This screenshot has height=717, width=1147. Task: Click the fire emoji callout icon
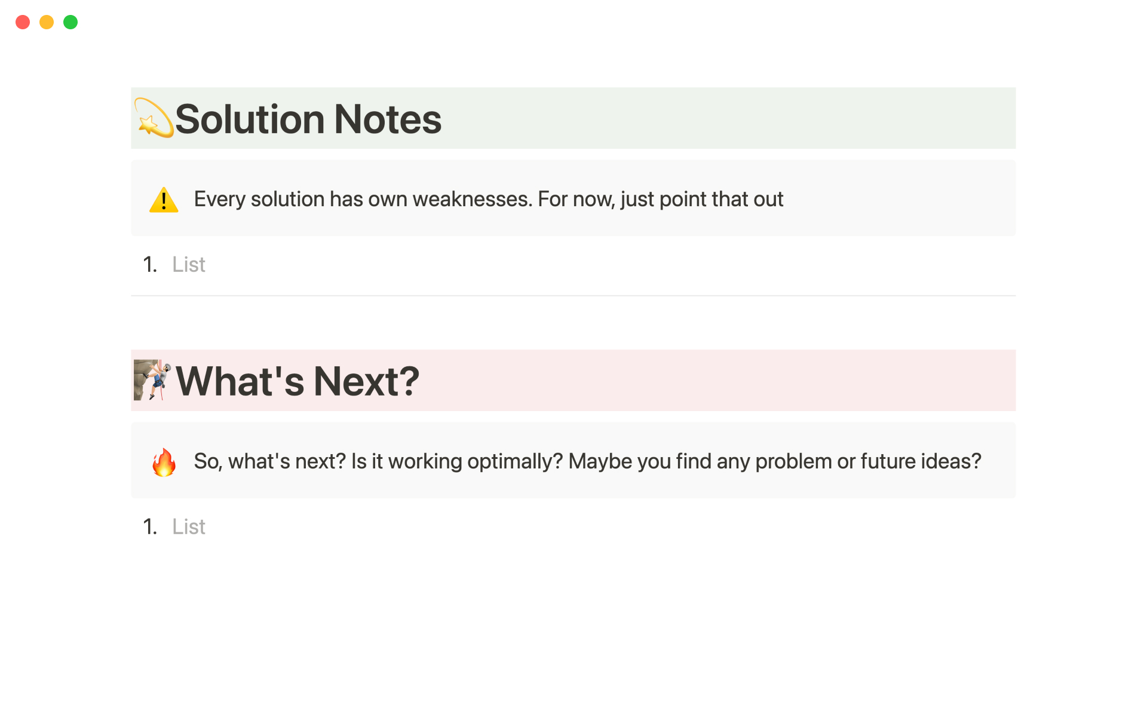pyautogui.click(x=164, y=462)
